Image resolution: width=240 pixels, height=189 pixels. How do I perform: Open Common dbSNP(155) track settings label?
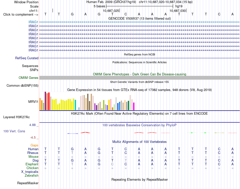pyautogui.click(x=22, y=85)
